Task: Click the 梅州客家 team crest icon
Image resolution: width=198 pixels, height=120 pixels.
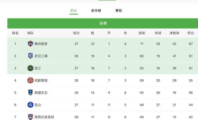Action: click(x=30, y=44)
